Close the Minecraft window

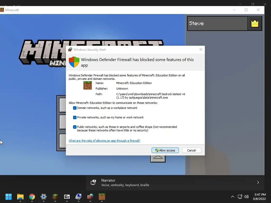coord(258,10)
